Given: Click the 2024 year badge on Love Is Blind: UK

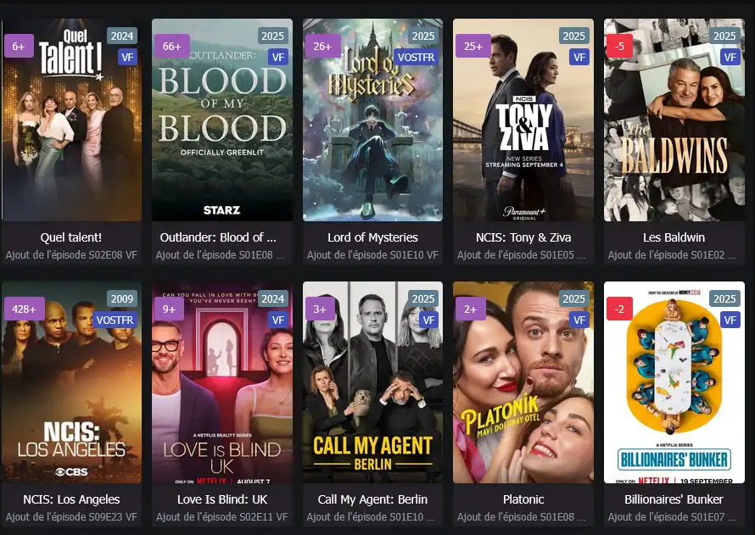Looking at the screenshot, I should 272,298.
